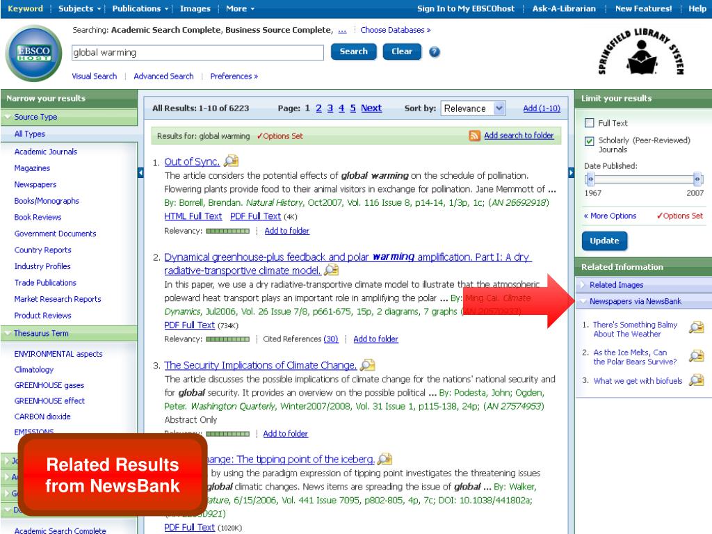Open the Subjects dropdown menu
The width and height of the screenshot is (712, 534).
coord(79,8)
